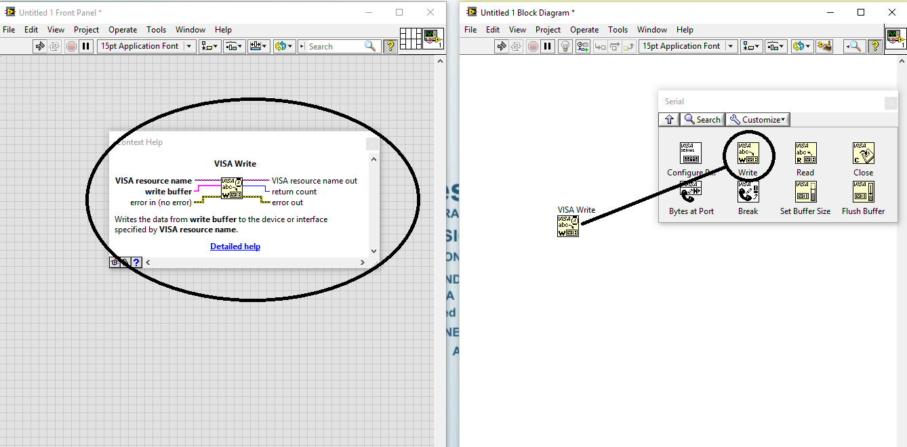The image size is (907, 447).
Task: Open Distribute Objects dropdown in Front Panel
Action: [x=234, y=46]
